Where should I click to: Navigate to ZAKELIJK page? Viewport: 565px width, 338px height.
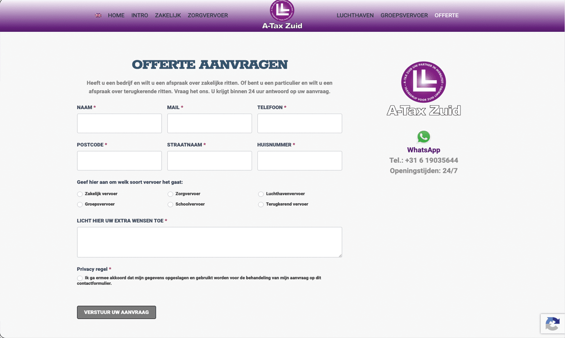pyautogui.click(x=168, y=15)
